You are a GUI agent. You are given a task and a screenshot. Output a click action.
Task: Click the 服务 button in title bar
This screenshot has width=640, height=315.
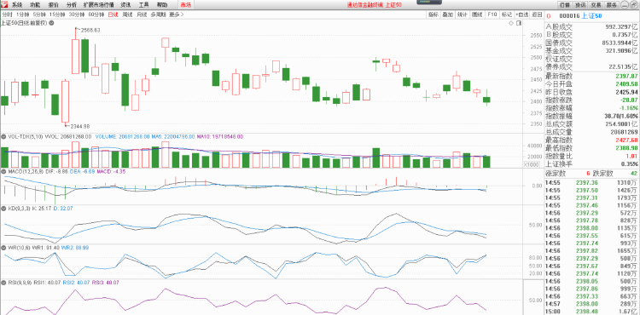(612, 5)
